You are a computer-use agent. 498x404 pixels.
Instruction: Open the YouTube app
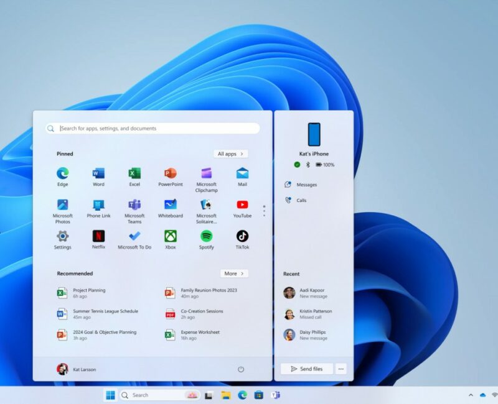click(242, 209)
